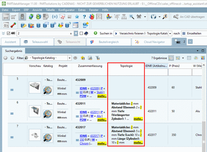Click the BMP export toolbar icon
This screenshot has height=152, width=207.
pos(6,17)
